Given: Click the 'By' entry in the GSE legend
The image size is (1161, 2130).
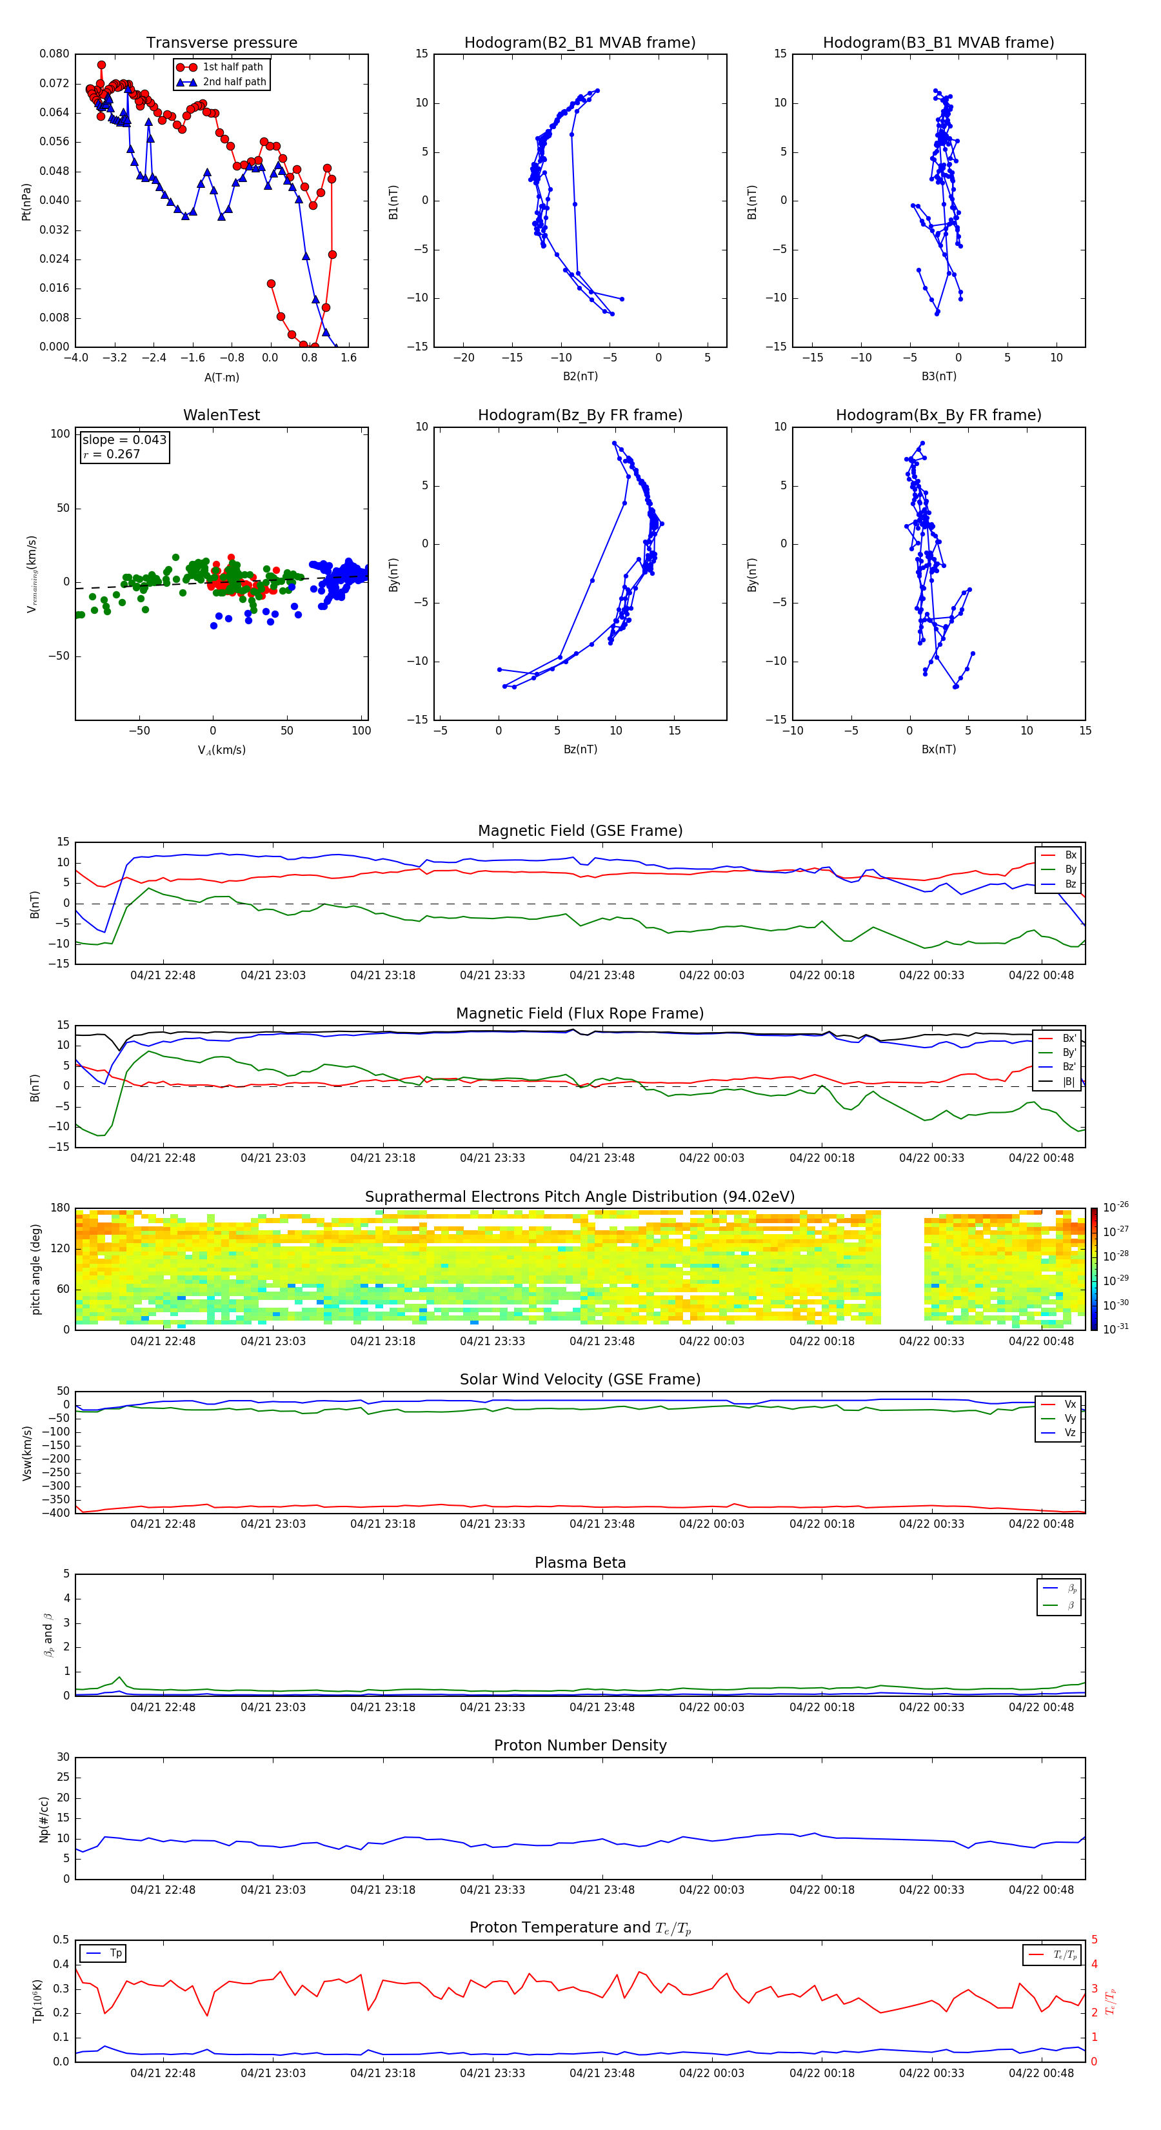Looking at the screenshot, I should 1059,869.
